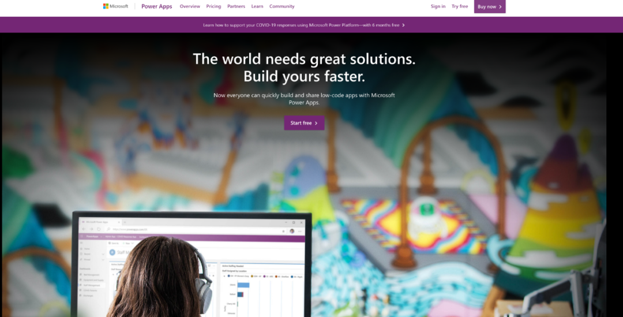Click the chevron on Start free button
This screenshot has height=317, width=623.
(316, 124)
